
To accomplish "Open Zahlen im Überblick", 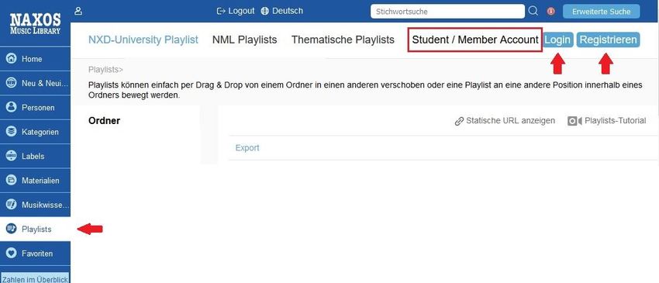I will click(36, 279).
